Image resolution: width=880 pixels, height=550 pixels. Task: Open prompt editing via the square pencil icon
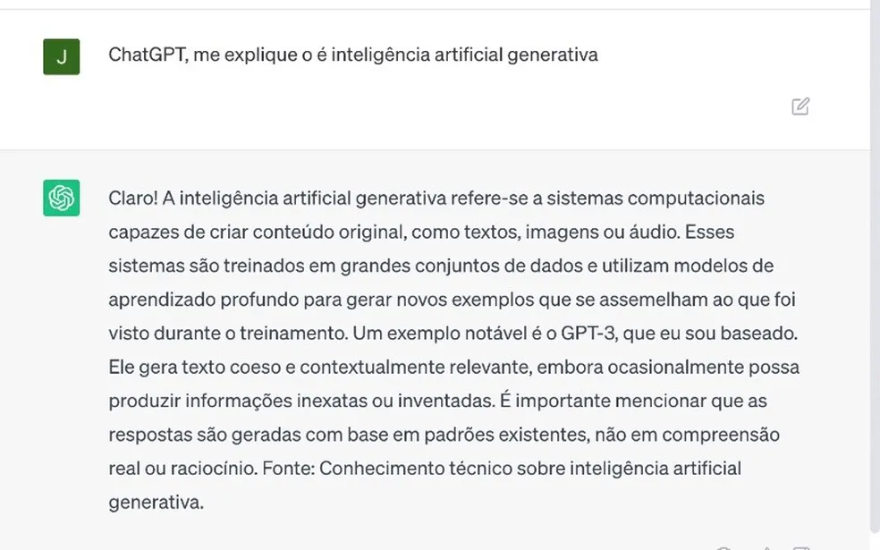800,106
